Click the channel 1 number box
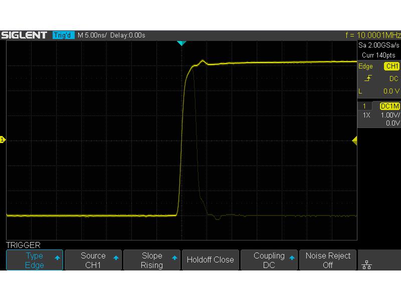The width and height of the screenshot is (401, 300). click(x=364, y=106)
